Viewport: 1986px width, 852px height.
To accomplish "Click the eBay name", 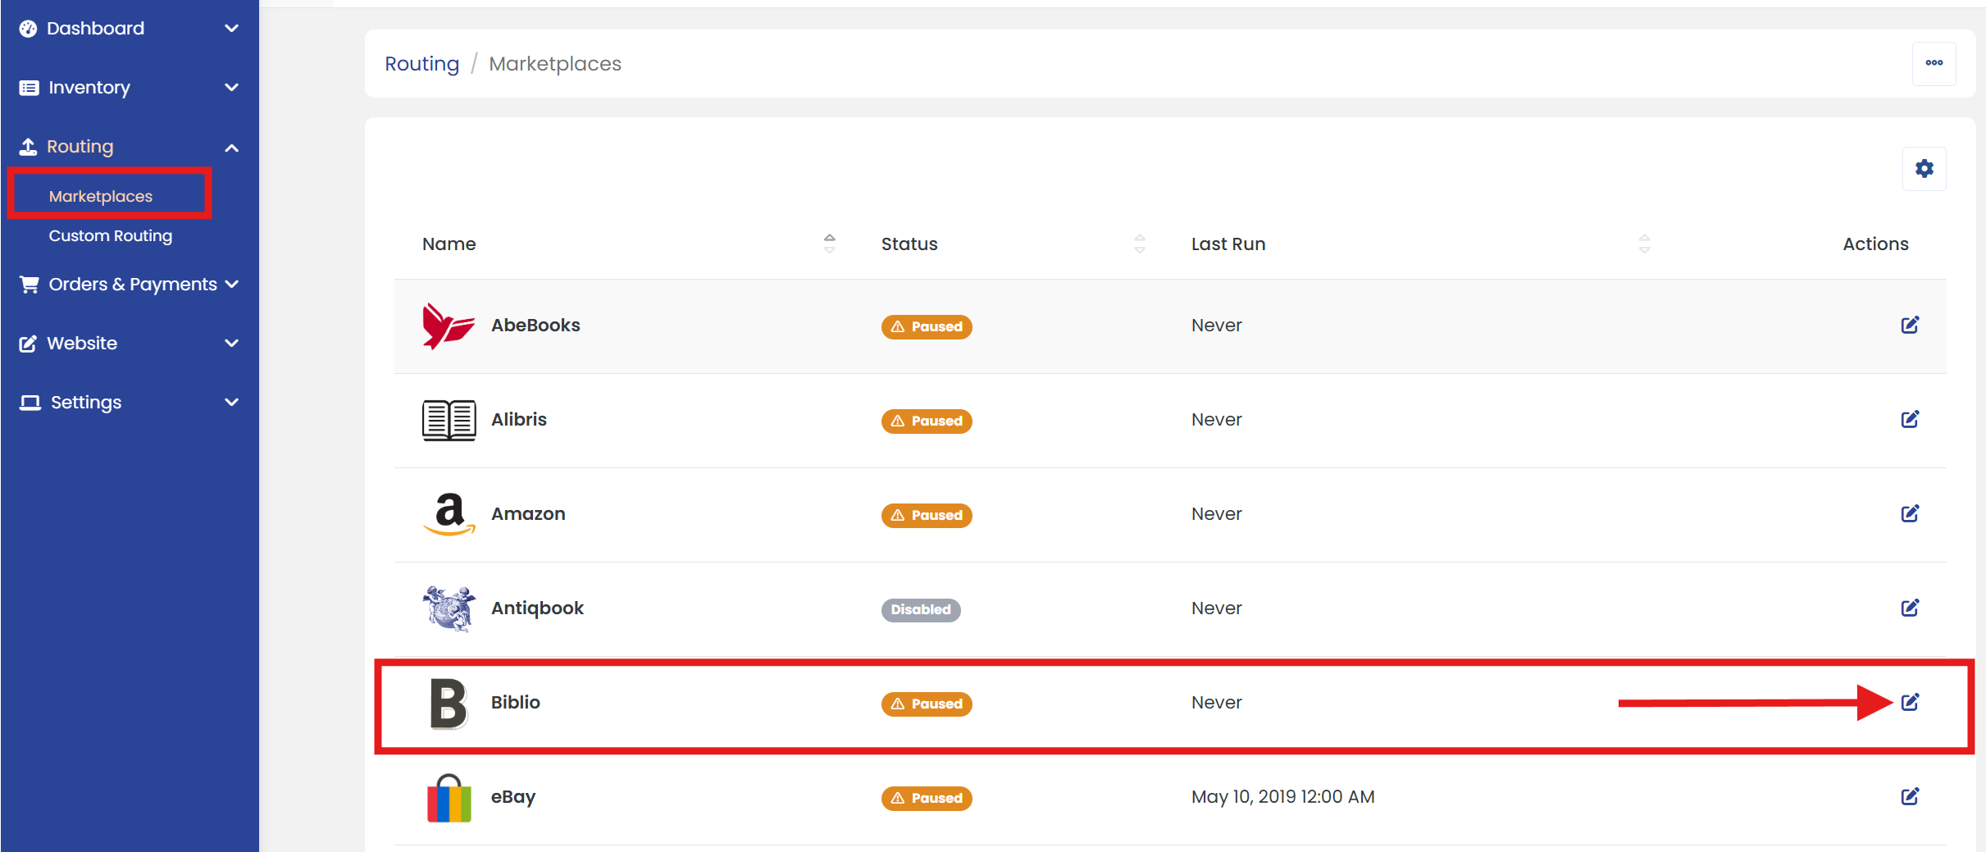I will pos(513,797).
